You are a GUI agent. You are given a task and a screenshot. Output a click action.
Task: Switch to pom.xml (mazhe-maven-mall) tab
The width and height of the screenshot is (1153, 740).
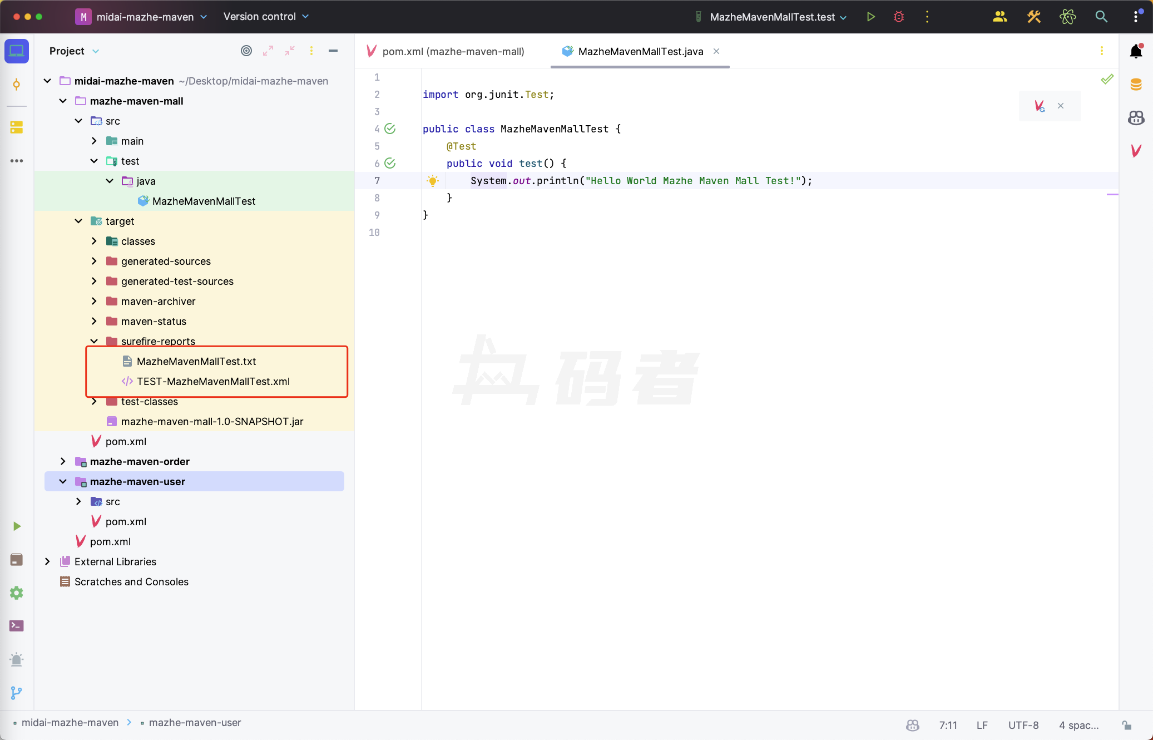(453, 51)
